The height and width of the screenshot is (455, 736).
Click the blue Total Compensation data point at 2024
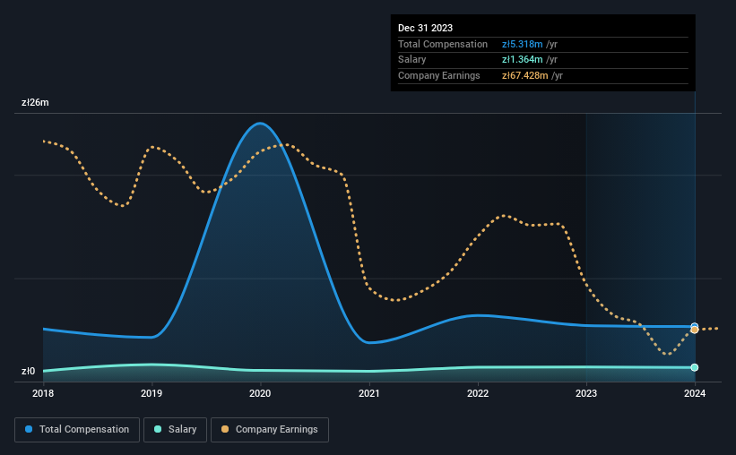coord(695,325)
